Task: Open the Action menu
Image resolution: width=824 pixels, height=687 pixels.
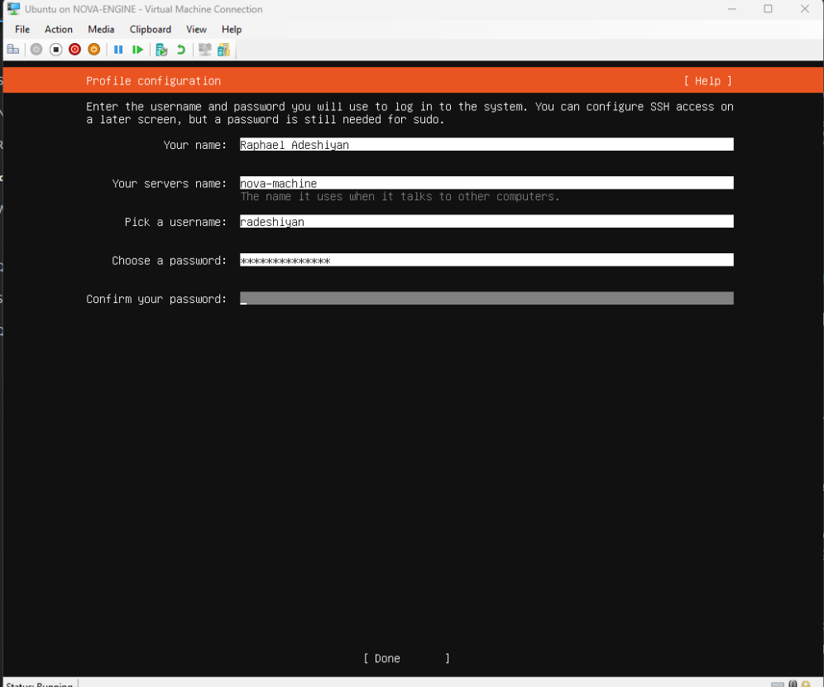Action: pyautogui.click(x=59, y=29)
